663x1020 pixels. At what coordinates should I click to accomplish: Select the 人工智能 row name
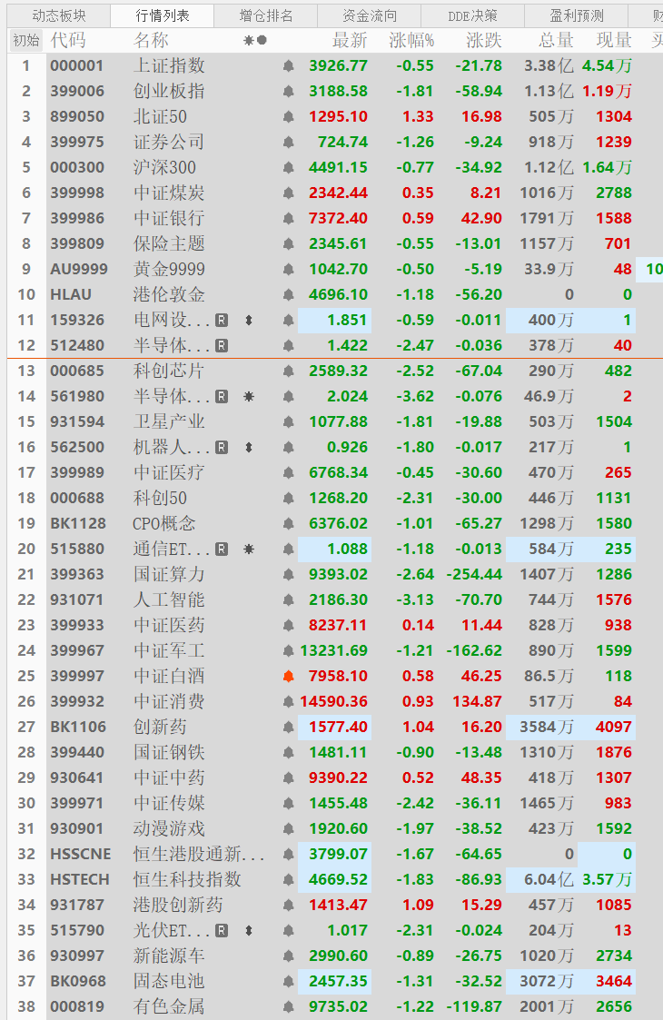(x=169, y=599)
